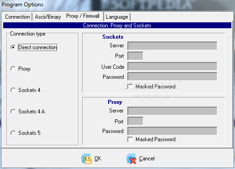Click the blue 'Proxy' section heading

point(115,102)
